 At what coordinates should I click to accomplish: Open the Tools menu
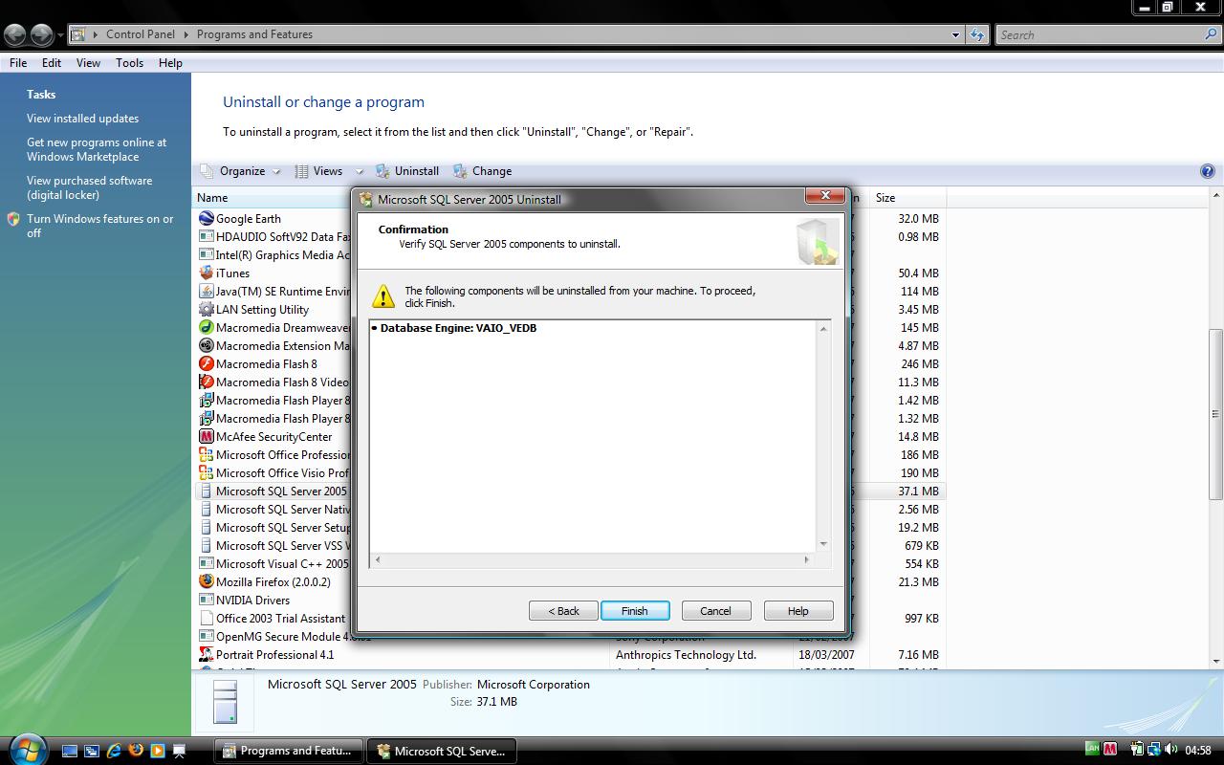click(129, 63)
